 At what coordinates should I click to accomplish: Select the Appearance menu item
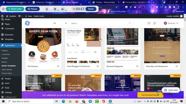pyautogui.click(x=11, y=45)
